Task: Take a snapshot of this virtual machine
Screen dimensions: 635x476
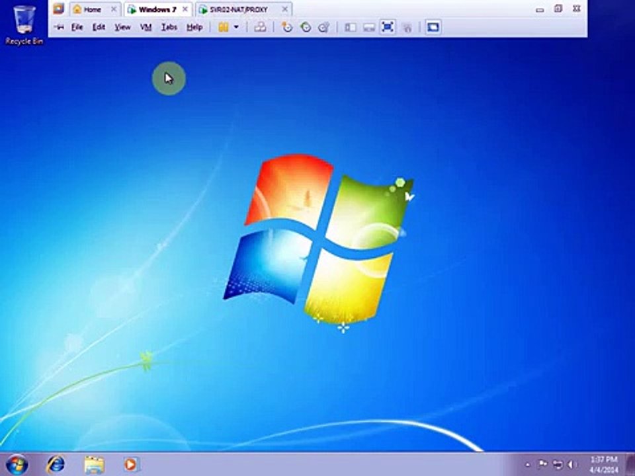Action: tap(286, 27)
